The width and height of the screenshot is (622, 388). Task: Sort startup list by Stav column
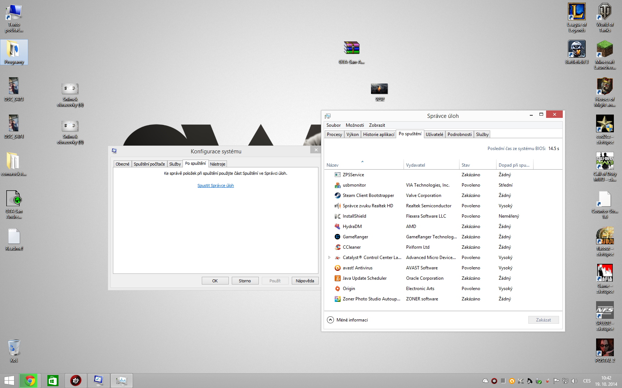[x=478, y=165]
